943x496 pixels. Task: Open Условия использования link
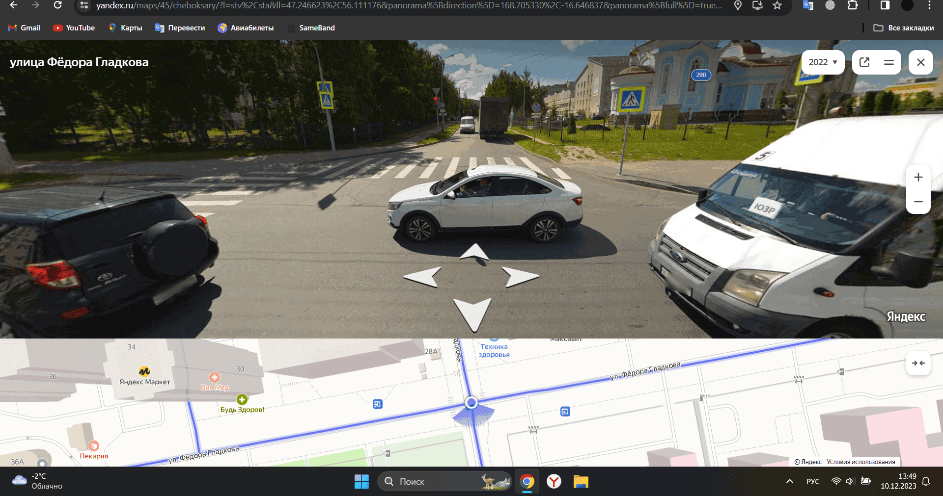(x=860, y=462)
